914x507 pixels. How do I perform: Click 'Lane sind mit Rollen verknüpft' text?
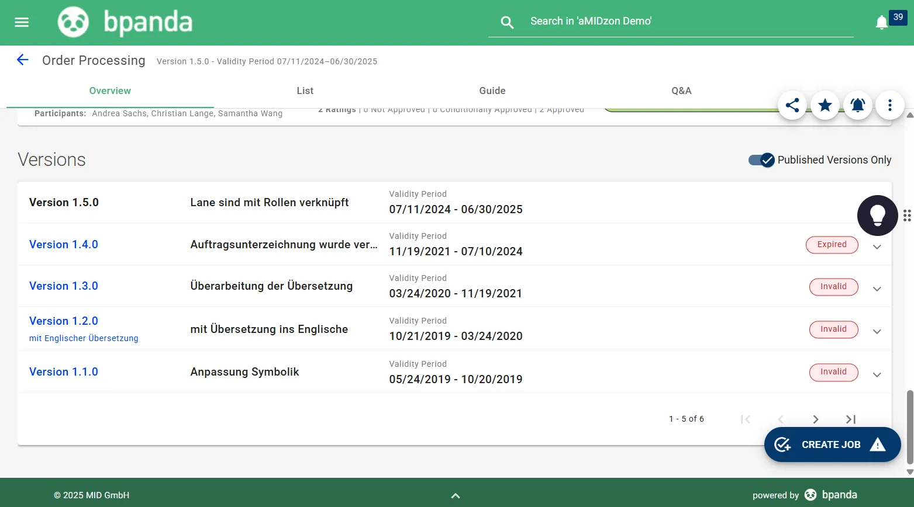click(270, 203)
